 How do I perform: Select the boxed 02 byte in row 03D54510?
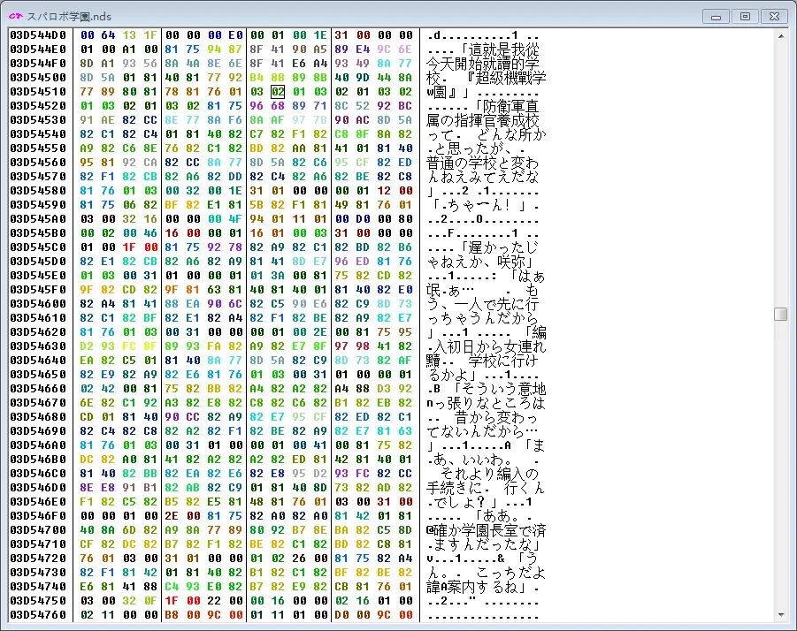click(x=277, y=91)
